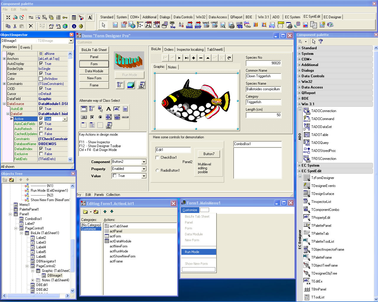Click the Label 'A' class select icon
This screenshot has height=302, width=378.
[108, 109]
